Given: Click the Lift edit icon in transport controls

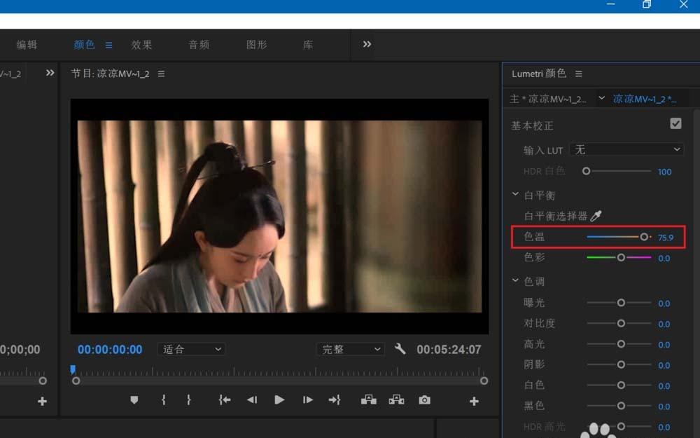Looking at the screenshot, I should click(x=368, y=399).
